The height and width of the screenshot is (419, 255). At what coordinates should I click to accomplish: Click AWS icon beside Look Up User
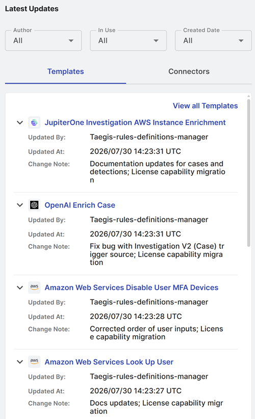tap(34, 362)
